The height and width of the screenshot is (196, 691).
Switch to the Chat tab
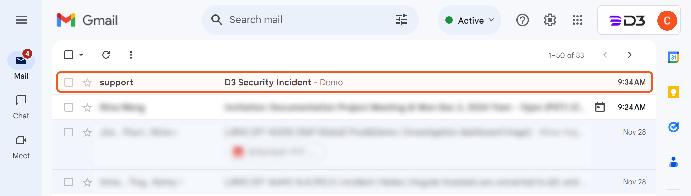21,107
